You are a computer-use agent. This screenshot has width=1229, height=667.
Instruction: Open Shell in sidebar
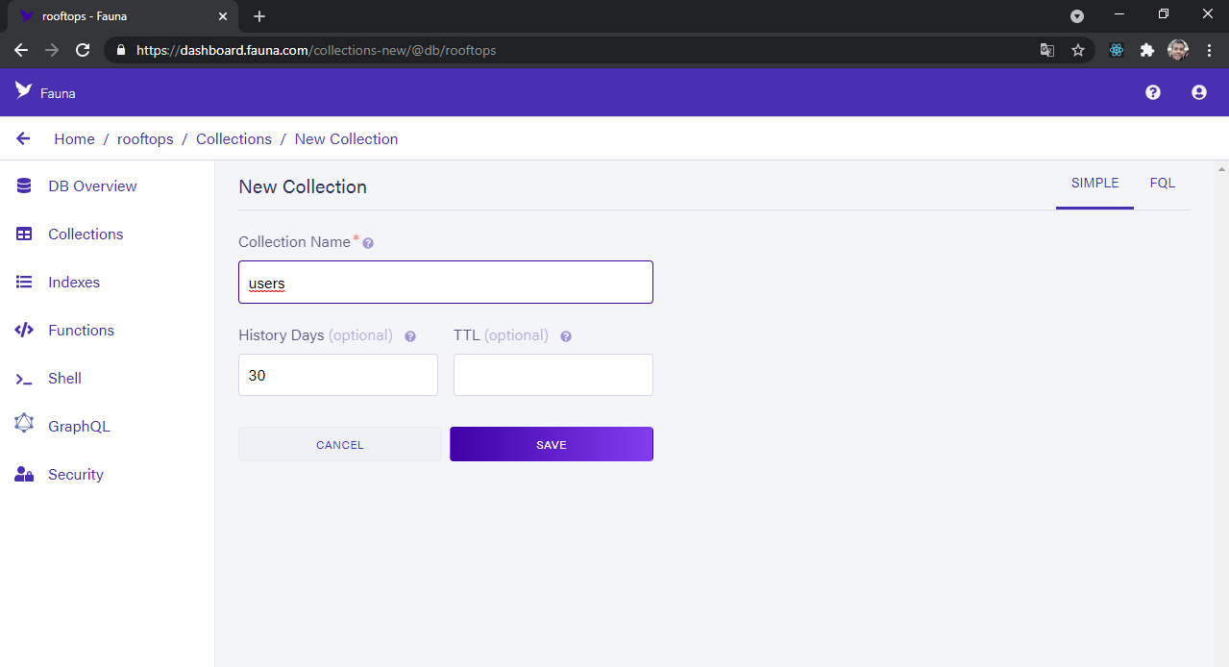[x=64, y=379]
